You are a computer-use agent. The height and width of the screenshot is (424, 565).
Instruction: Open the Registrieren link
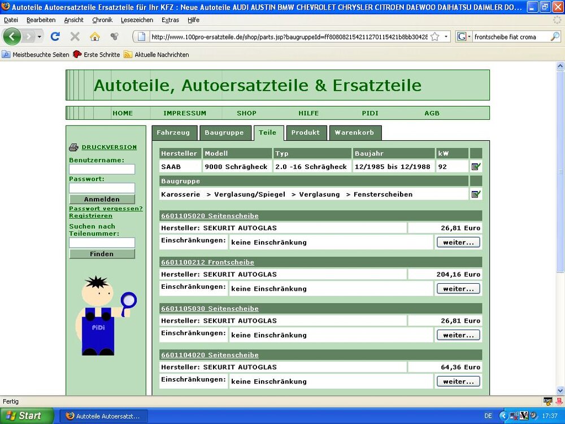tap(91, 215)
